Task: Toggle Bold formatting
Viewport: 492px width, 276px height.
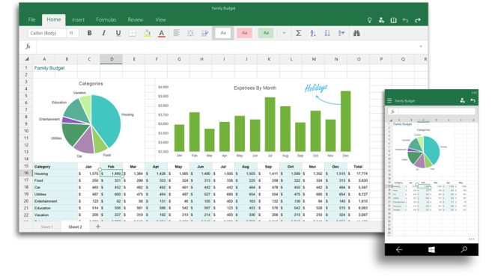Action: (89, 33)
